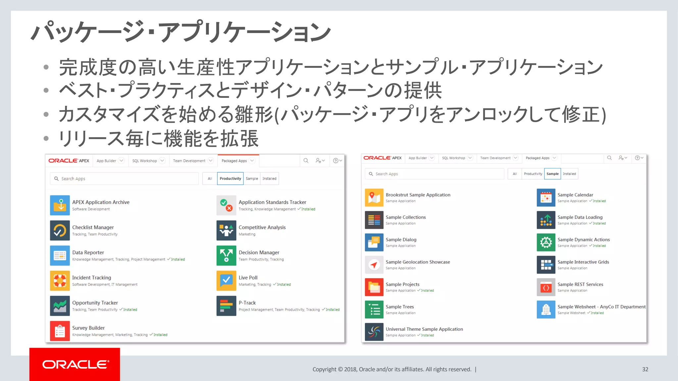The width and height of the screenshot is (678, 381).
Task: Expand Packaged Apps dropdown arrow in left window
Action: click(x=252, y=161)
